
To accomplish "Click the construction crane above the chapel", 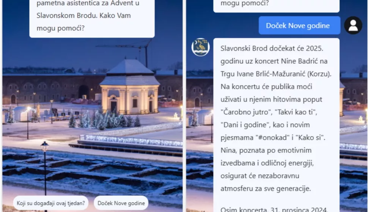I will tap(131, 51).
